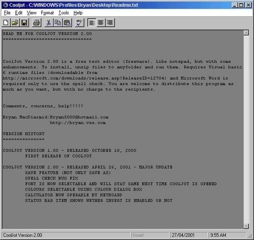Click the line COLOURS SELECTABLE USING COLOUR DIALOG BOX
This screenshot has height=240, width=254.
click(x=84, y=189)
